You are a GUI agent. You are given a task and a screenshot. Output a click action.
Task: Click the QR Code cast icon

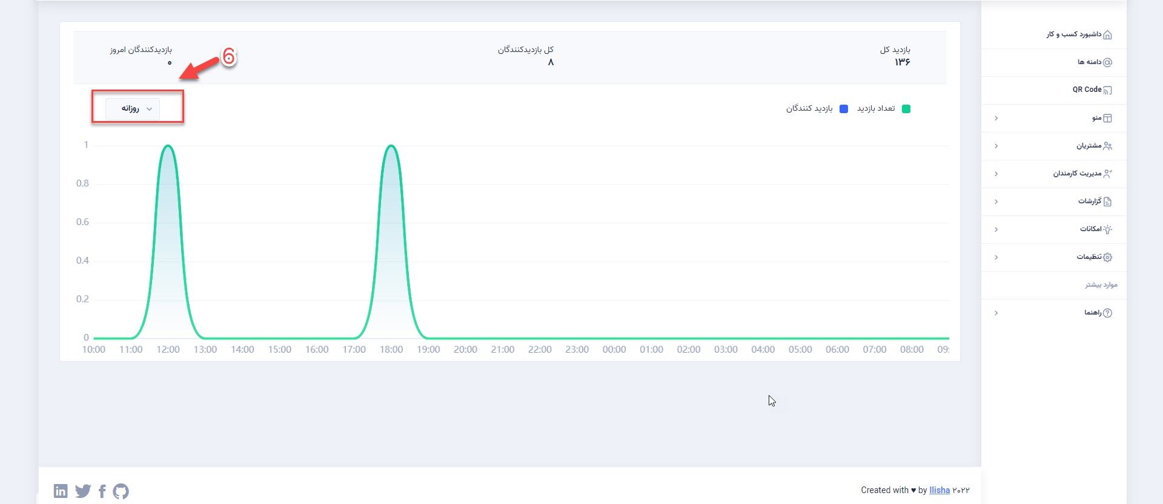pyautogui.click(x=1107, y=90)
